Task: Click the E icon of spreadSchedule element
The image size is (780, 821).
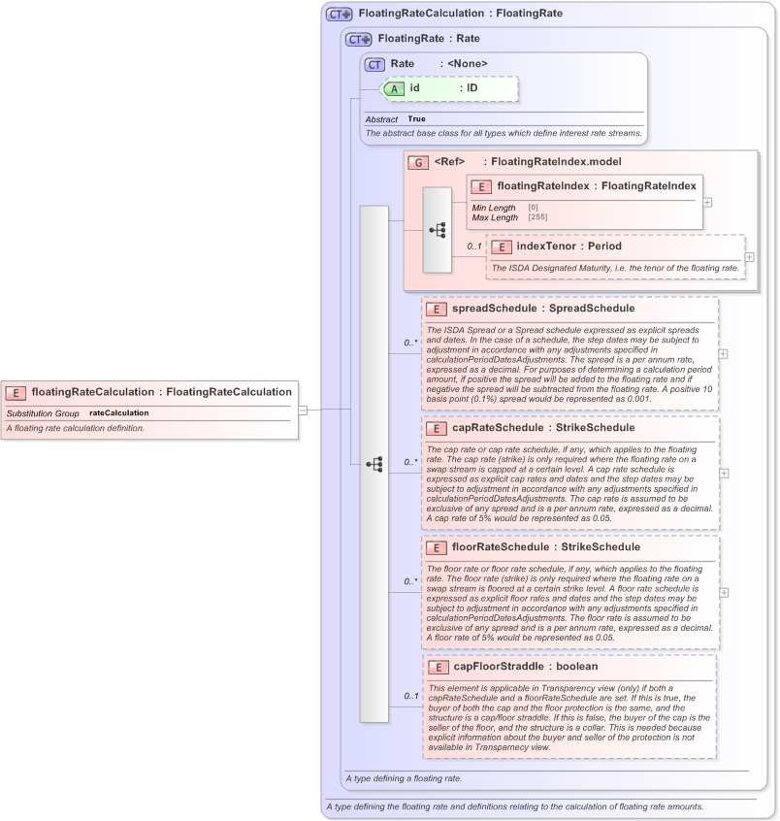Action: [x=436, y=309]
